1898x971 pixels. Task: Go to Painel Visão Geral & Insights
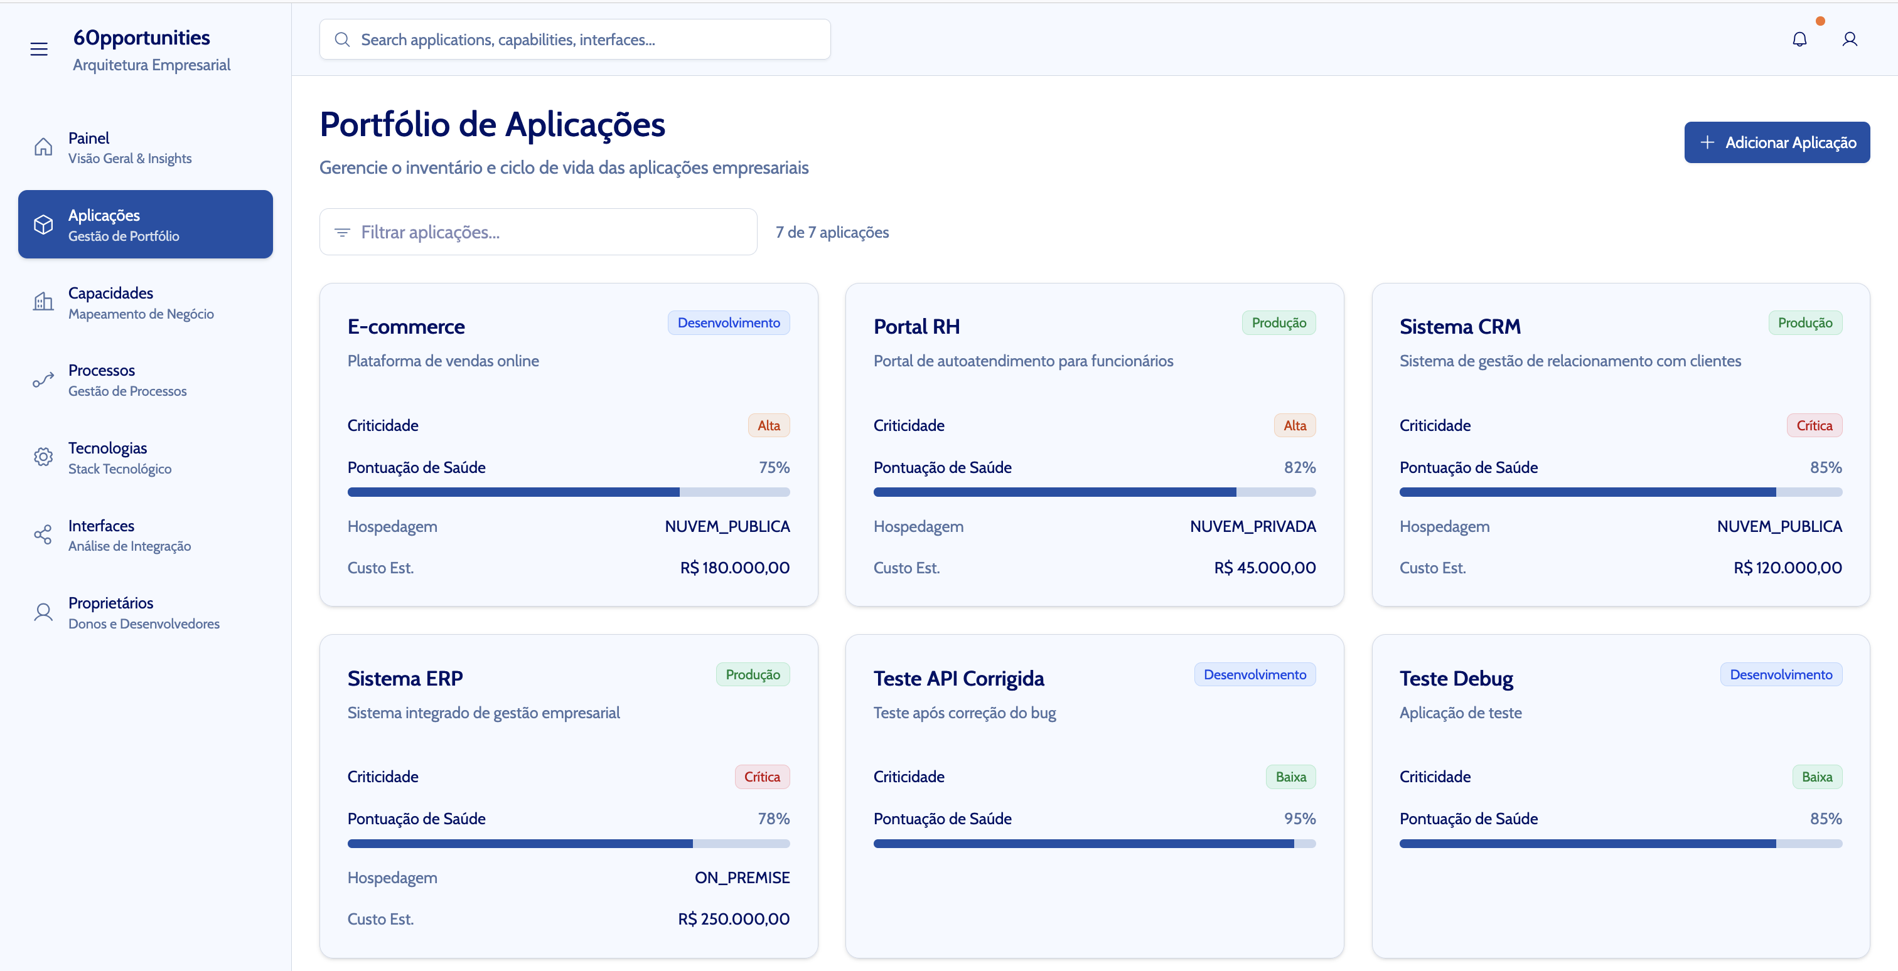[130, 147]
